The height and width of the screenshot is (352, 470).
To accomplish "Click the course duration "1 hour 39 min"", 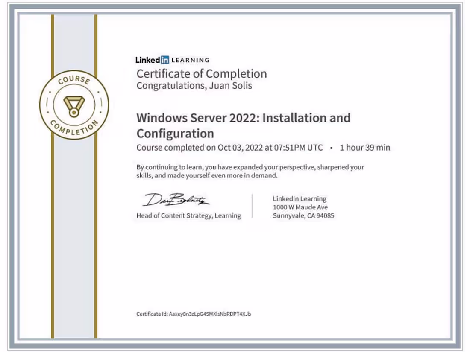I will (x=365, y=148).
